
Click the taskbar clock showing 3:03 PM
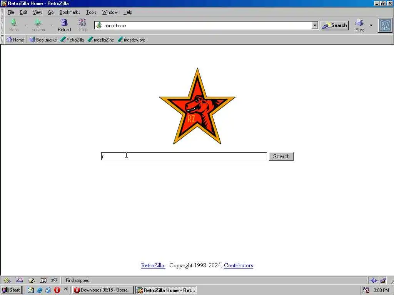(381, 290)
